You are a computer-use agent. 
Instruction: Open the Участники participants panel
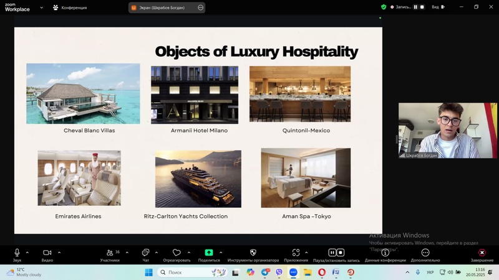click(110, 255)
